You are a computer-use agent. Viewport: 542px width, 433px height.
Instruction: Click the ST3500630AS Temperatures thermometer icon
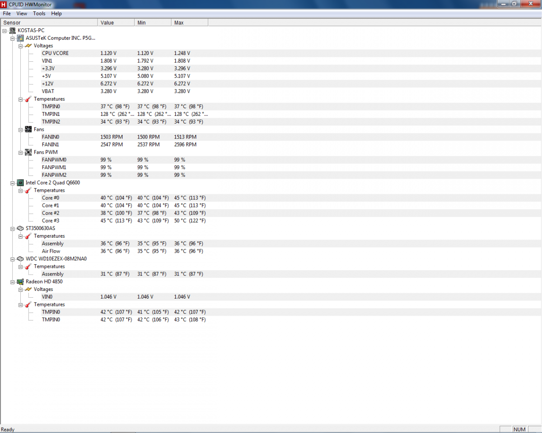tap(28, 236)
